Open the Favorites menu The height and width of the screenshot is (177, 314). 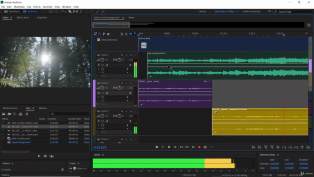(x=48, y=7)
